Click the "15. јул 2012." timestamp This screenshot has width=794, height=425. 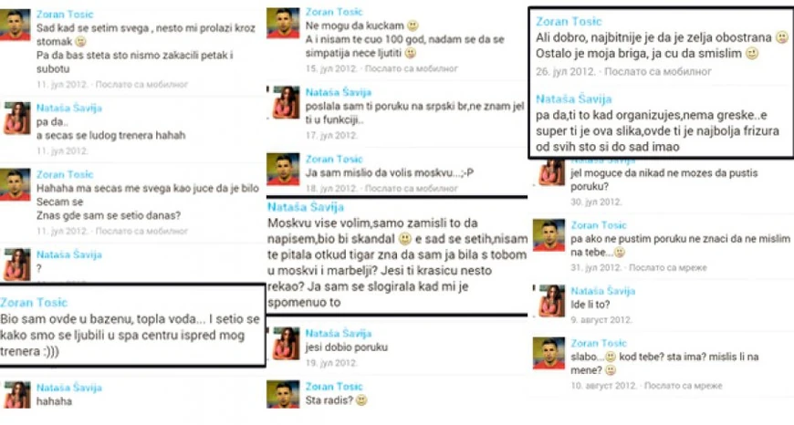331,68
